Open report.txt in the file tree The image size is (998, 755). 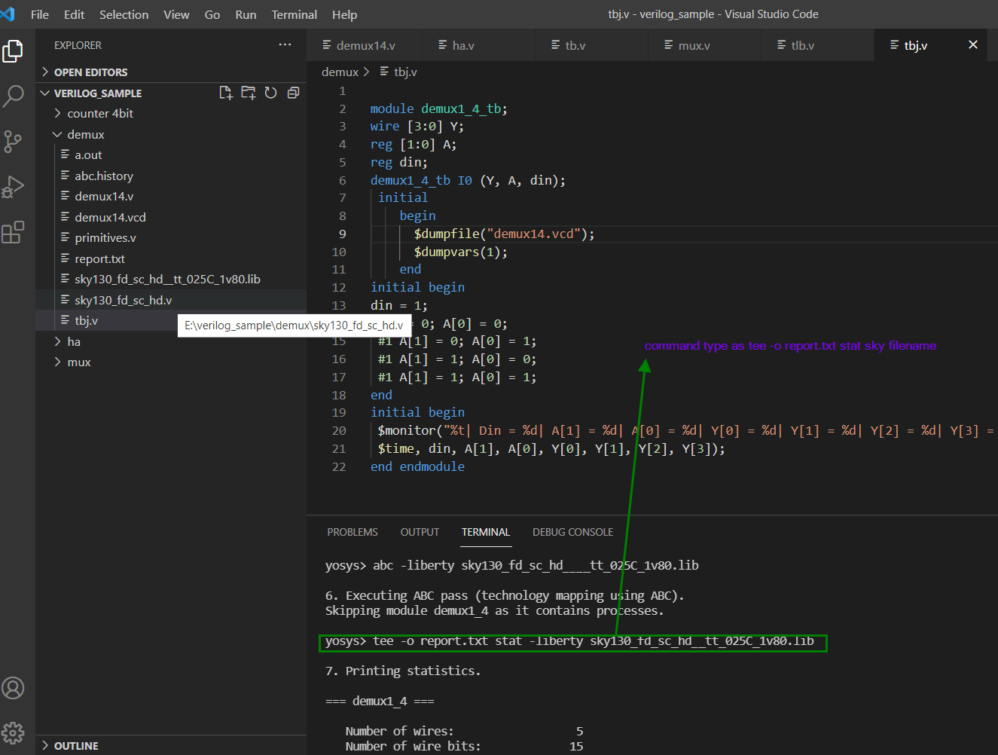[171, 259]
